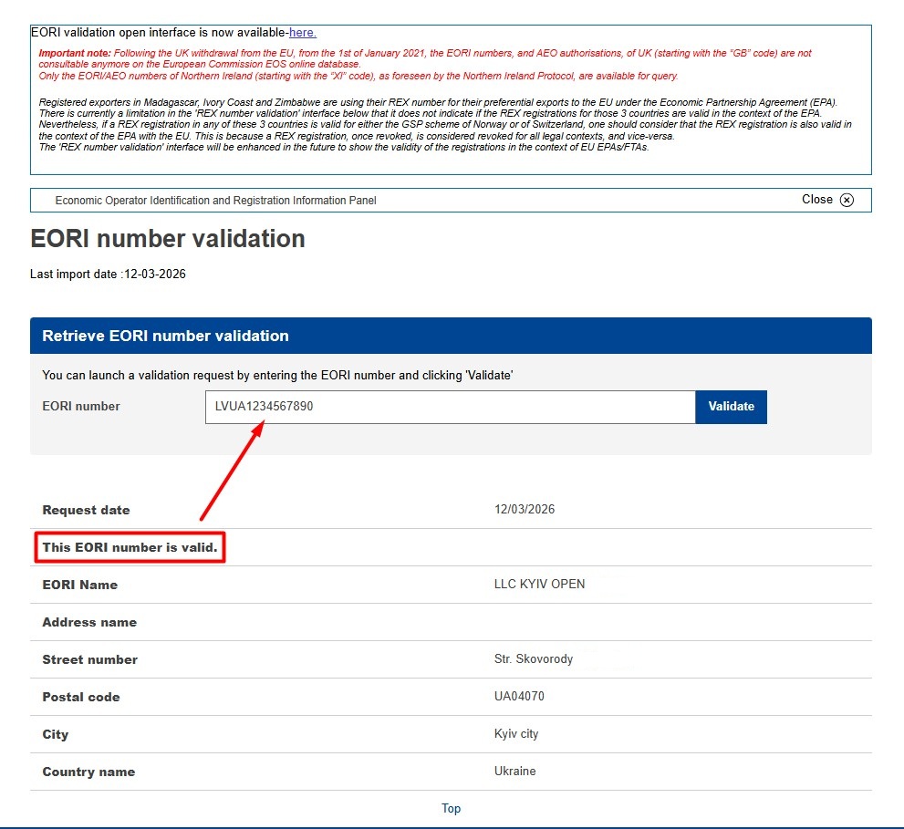Click the request date value 12/03/2026
Screen dimensions: 904x829
pos(524,510)
